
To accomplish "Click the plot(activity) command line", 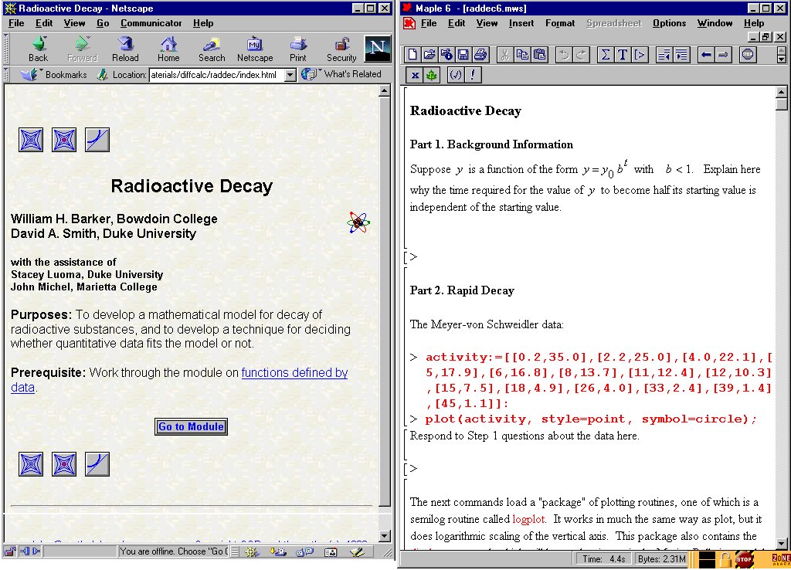I will coord(591,419).
